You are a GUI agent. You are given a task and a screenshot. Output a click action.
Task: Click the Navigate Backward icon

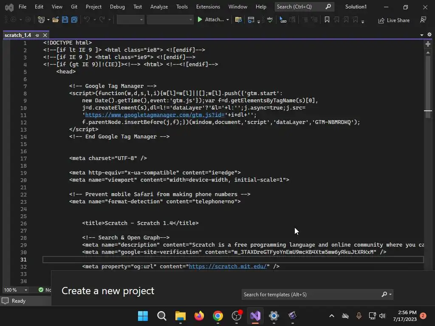point(13,20)
